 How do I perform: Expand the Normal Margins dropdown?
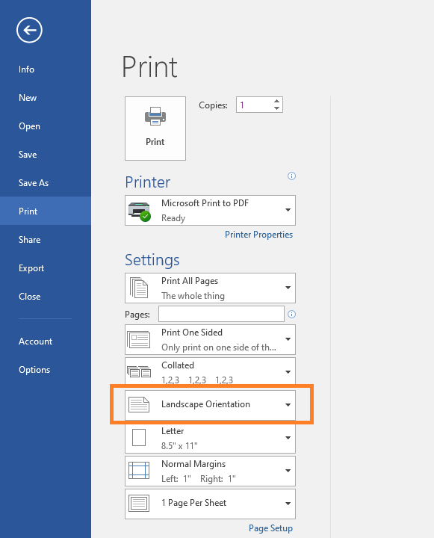tap(210, 471)
